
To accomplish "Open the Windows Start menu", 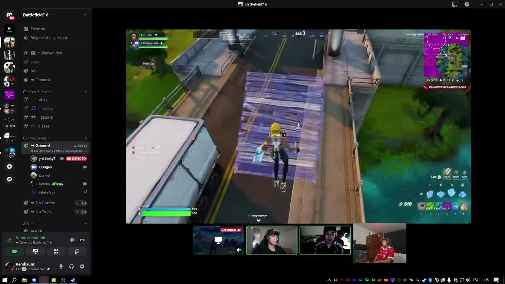I will click(x=5, y=280).
